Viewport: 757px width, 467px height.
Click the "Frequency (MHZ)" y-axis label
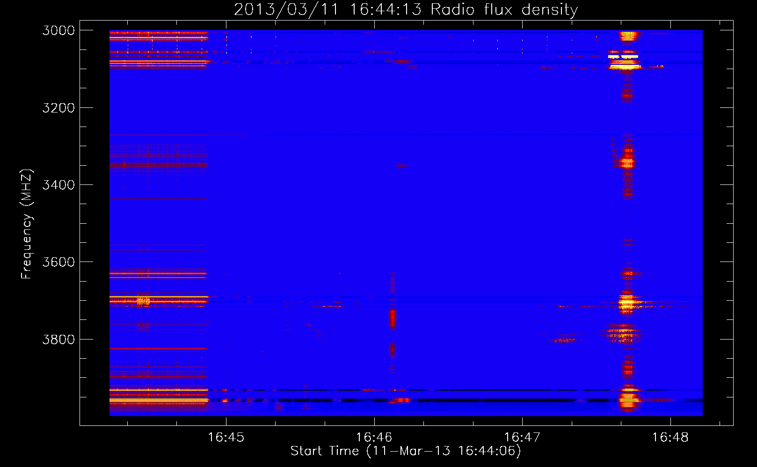(x=27, y=224)
